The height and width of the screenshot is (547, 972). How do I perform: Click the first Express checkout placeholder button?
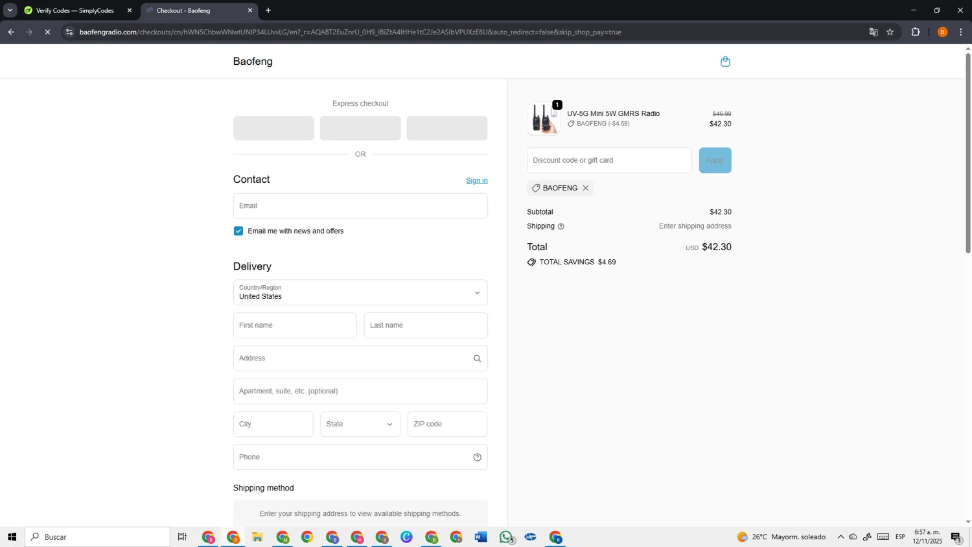tap(273, 128)
